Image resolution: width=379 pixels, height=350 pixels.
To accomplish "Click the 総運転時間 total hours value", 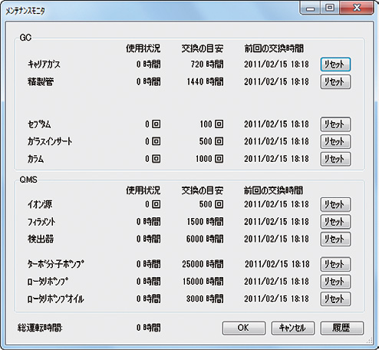I will pyautogui.click(x=148, y=328).
